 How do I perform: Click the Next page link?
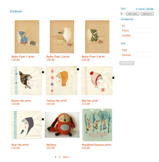(x=67, y=157)
